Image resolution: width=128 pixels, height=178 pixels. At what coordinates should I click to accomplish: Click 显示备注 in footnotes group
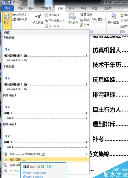(x=52, y=26)
